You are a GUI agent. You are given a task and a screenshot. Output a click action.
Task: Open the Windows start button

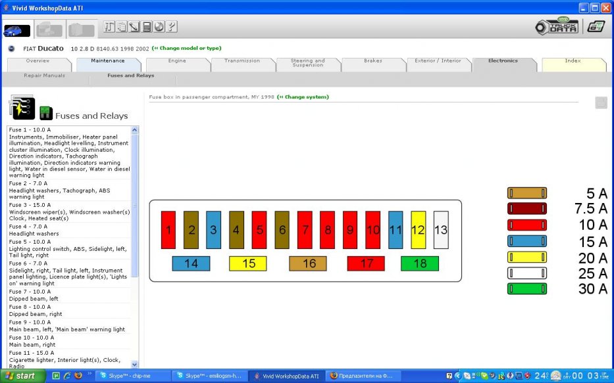pyautogui.click(x=24, y=376)
